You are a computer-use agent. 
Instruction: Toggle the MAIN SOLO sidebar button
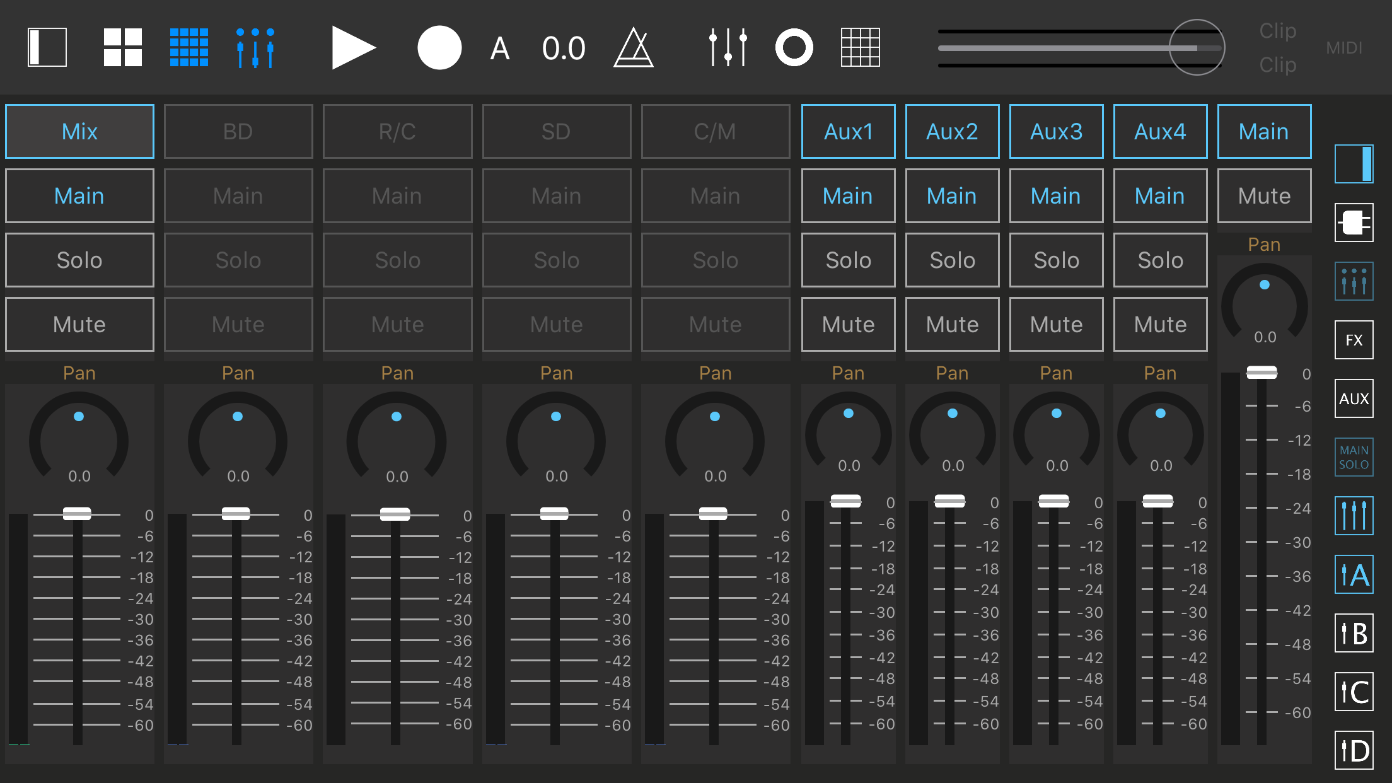point(1354,457)
